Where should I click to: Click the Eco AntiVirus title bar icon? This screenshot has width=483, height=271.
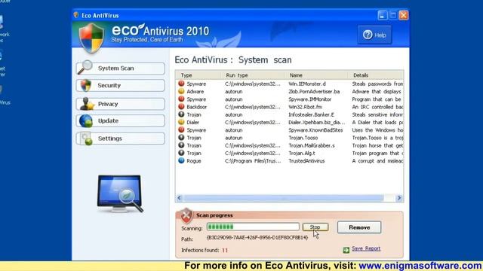(76, 15)
